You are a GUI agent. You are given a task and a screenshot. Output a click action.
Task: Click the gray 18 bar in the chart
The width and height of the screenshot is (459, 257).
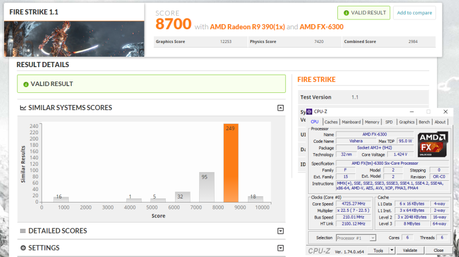click(x=255, y=199)
